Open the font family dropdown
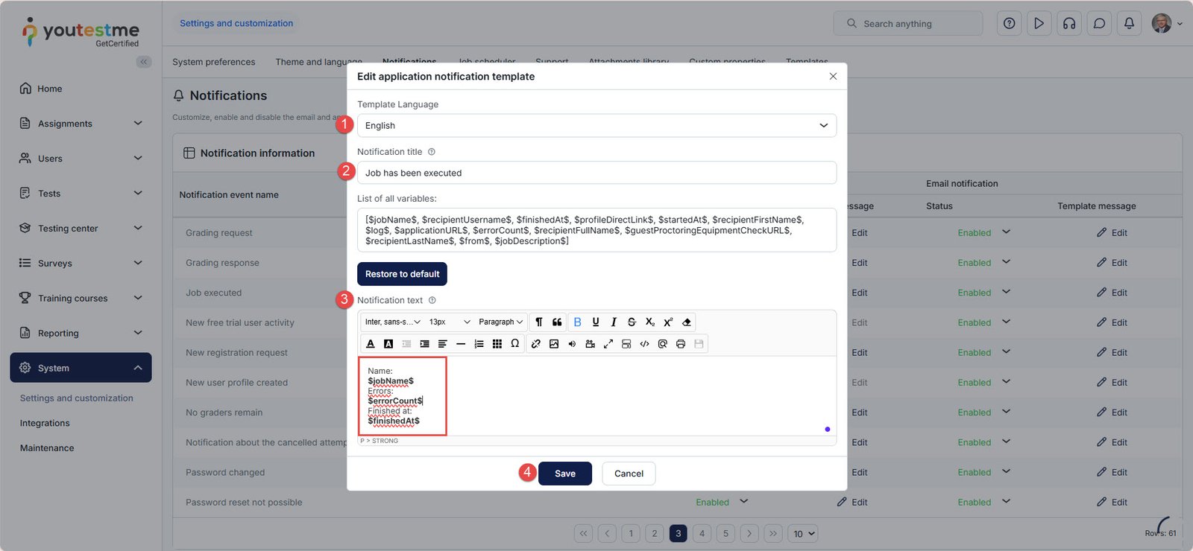The height and width of the screenshot is (551, 1193). 393,322
